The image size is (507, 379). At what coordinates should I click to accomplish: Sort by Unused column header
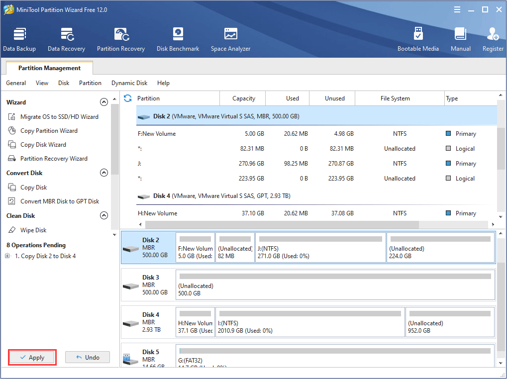point(332,98)
